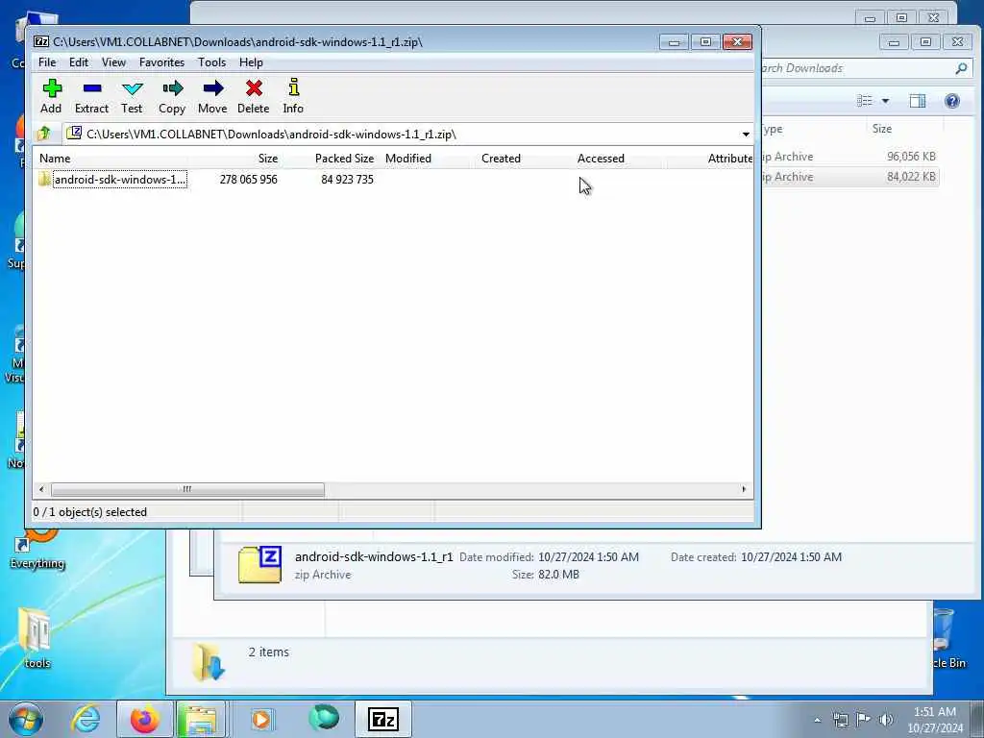Open the Help menu

tap(251, 62)
